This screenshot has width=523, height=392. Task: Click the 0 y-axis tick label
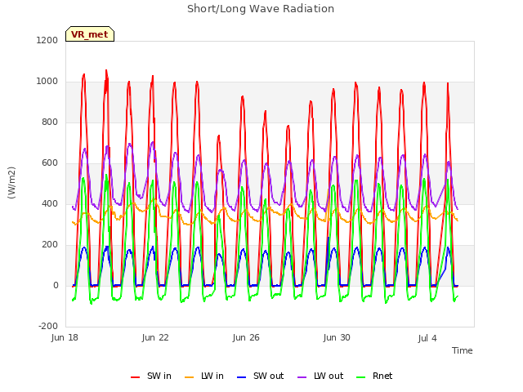[56, 285]
